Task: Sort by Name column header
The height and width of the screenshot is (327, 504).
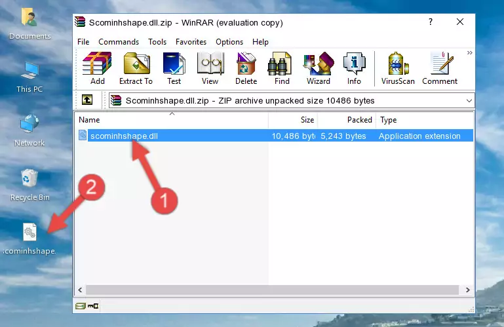Action: [172, 120]
